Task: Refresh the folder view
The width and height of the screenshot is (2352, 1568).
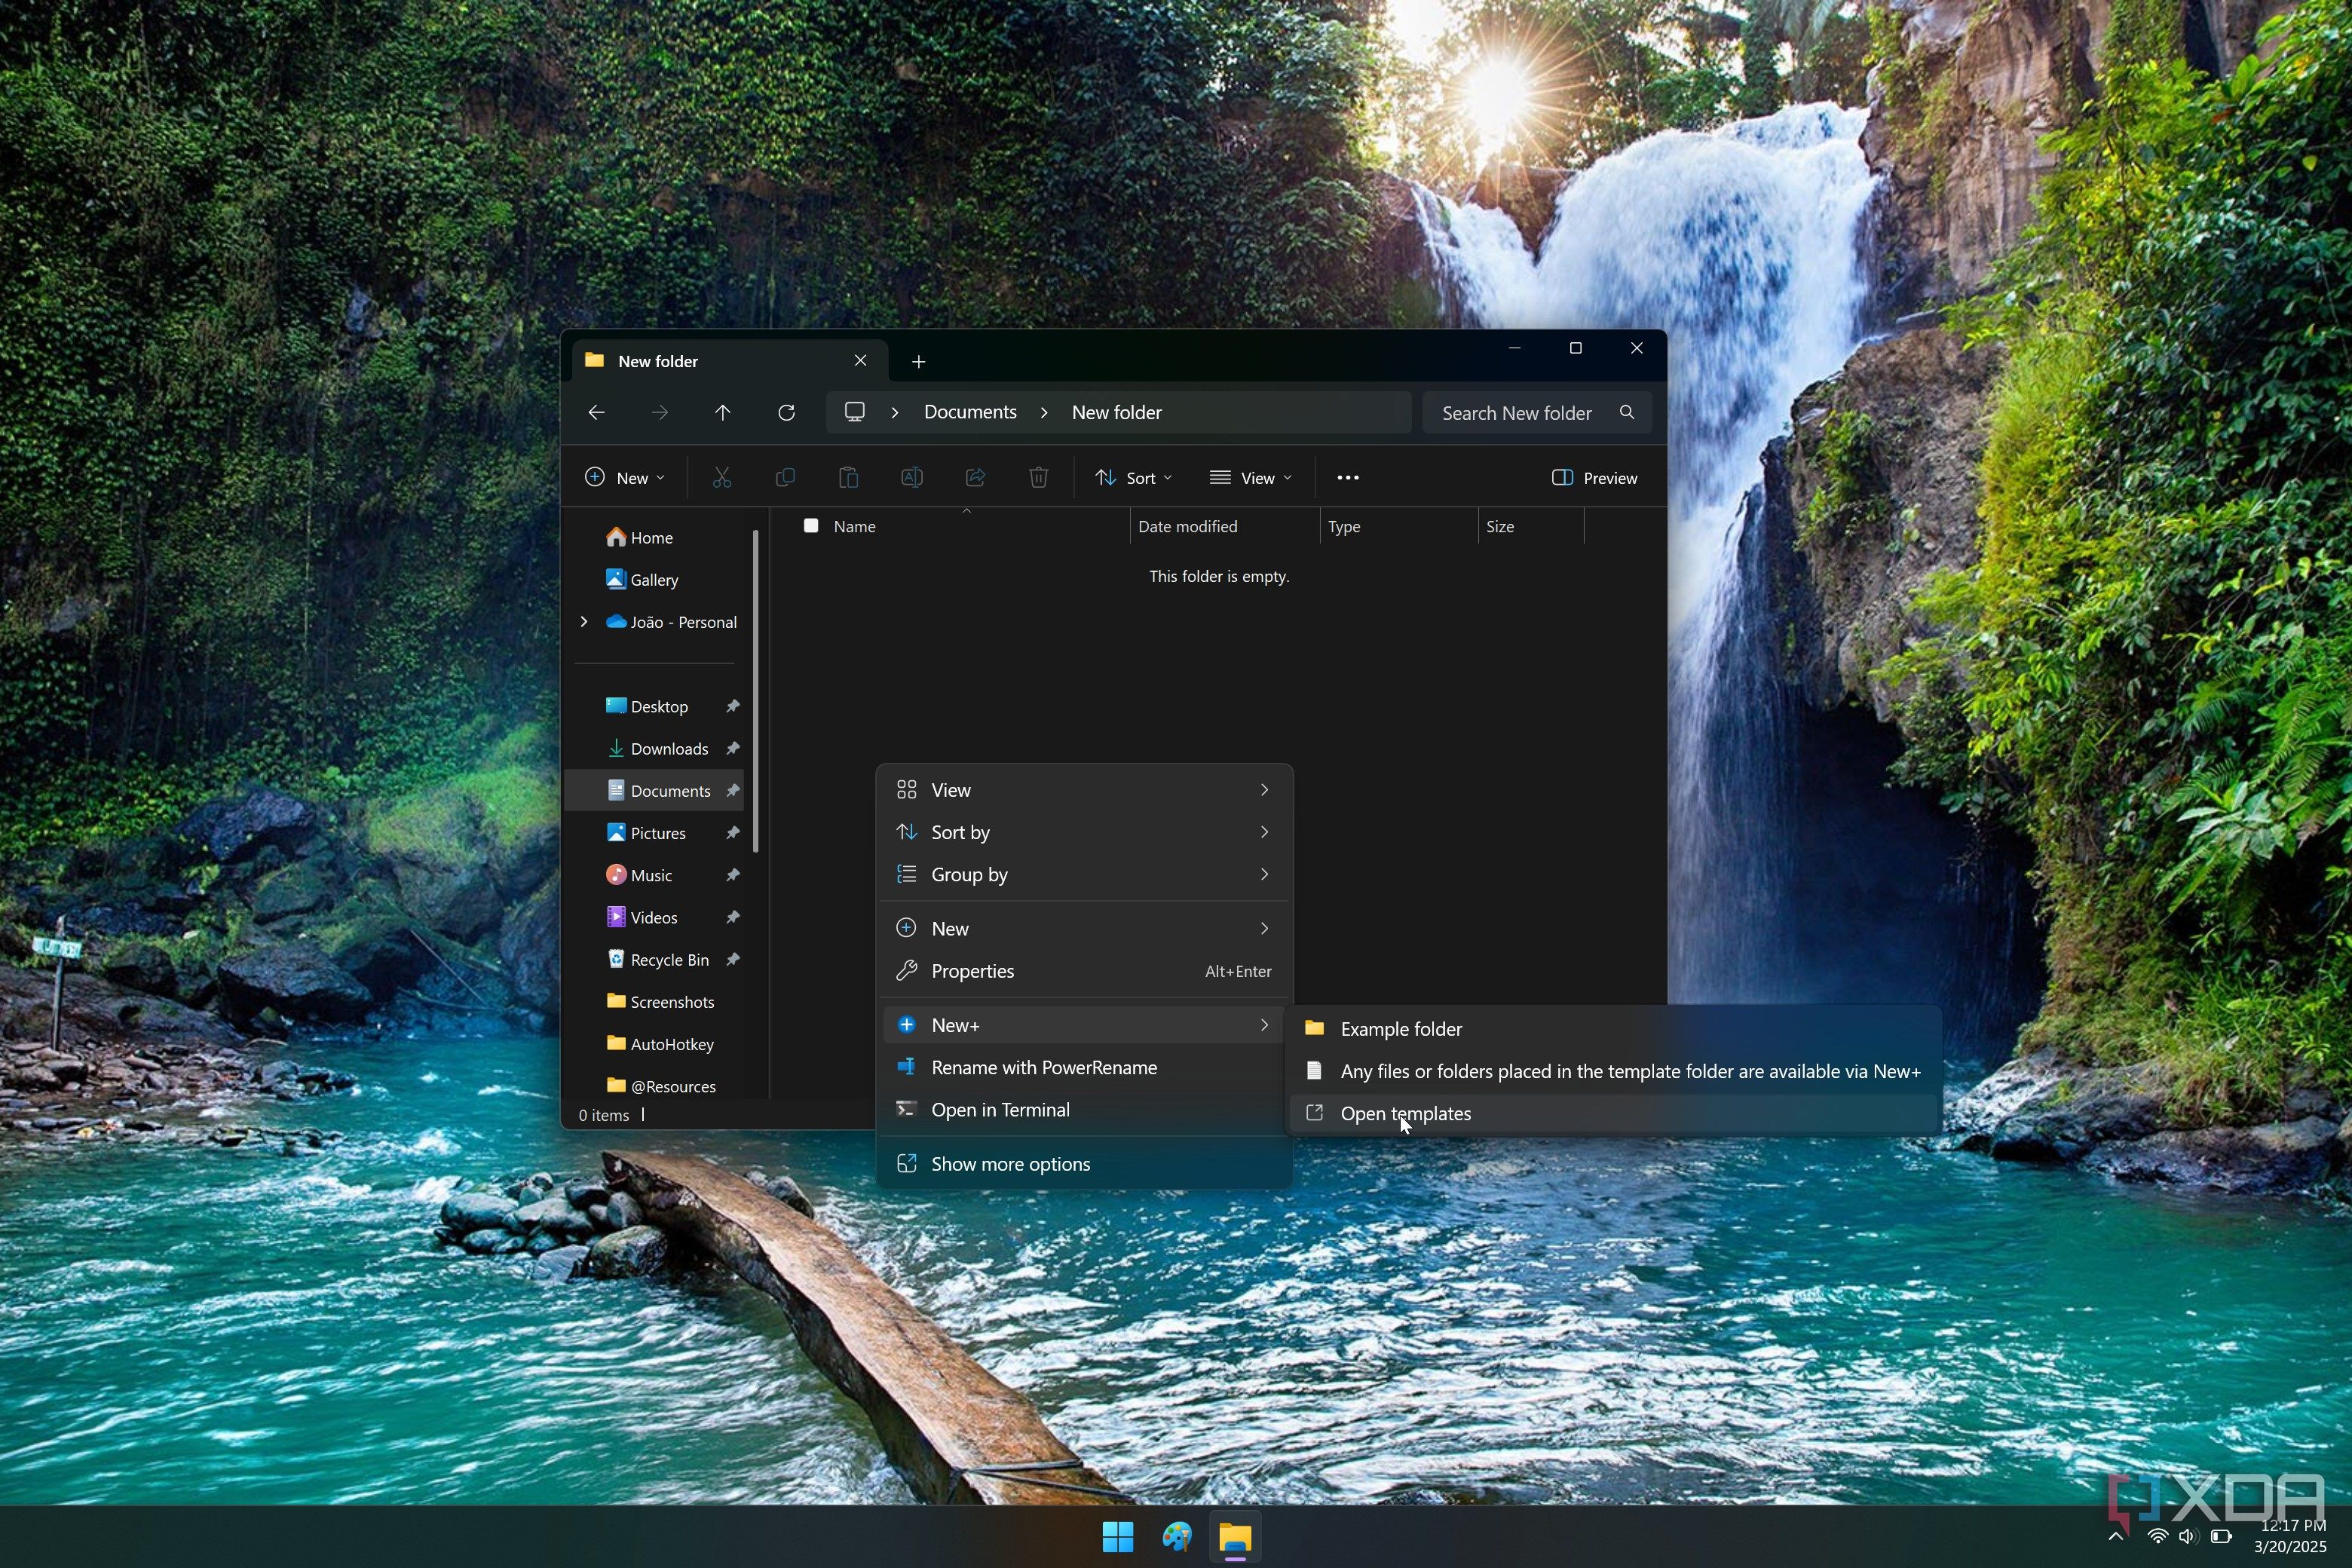Action: 786,413
